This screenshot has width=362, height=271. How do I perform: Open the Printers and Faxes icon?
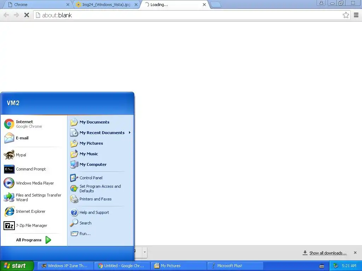click(74, 199)
